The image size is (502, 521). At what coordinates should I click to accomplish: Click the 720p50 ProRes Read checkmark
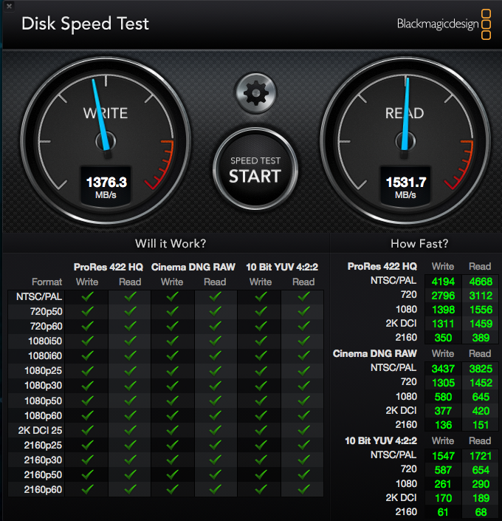(x=130, y=311)
